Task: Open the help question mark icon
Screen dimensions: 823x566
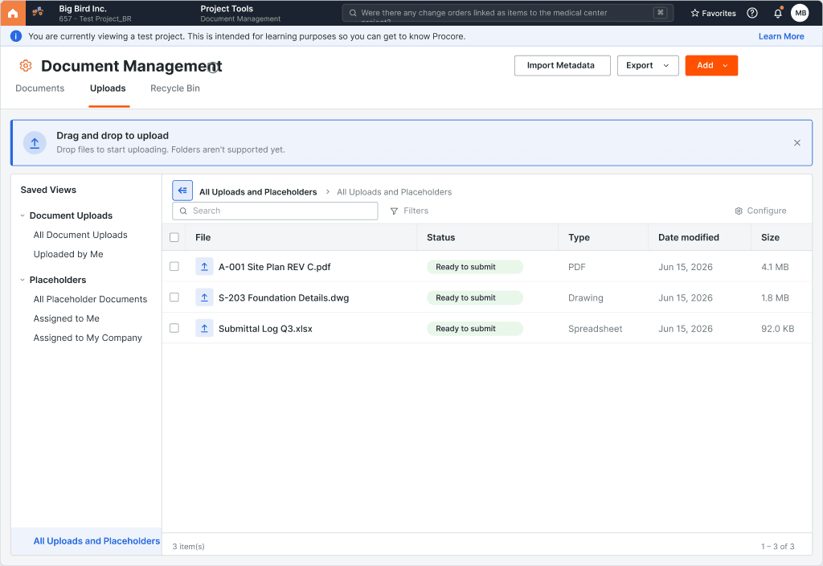Action: (752, 13)
